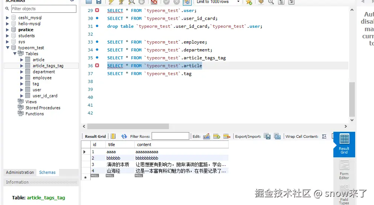
Task: Click the editor scroll-down arrow
Action: pos(352,120)
